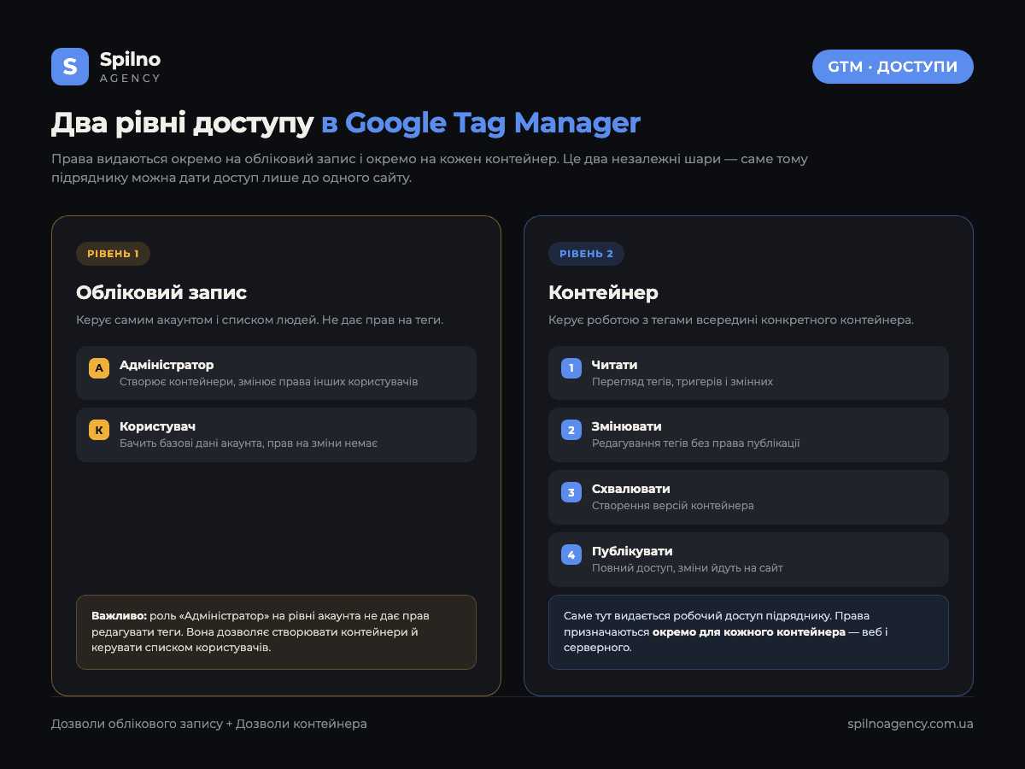Click the yellow A icon beside Адміністратор
Image resolution: width=1025 pixels, height=769 pixels.
click(x=99, y=368)
